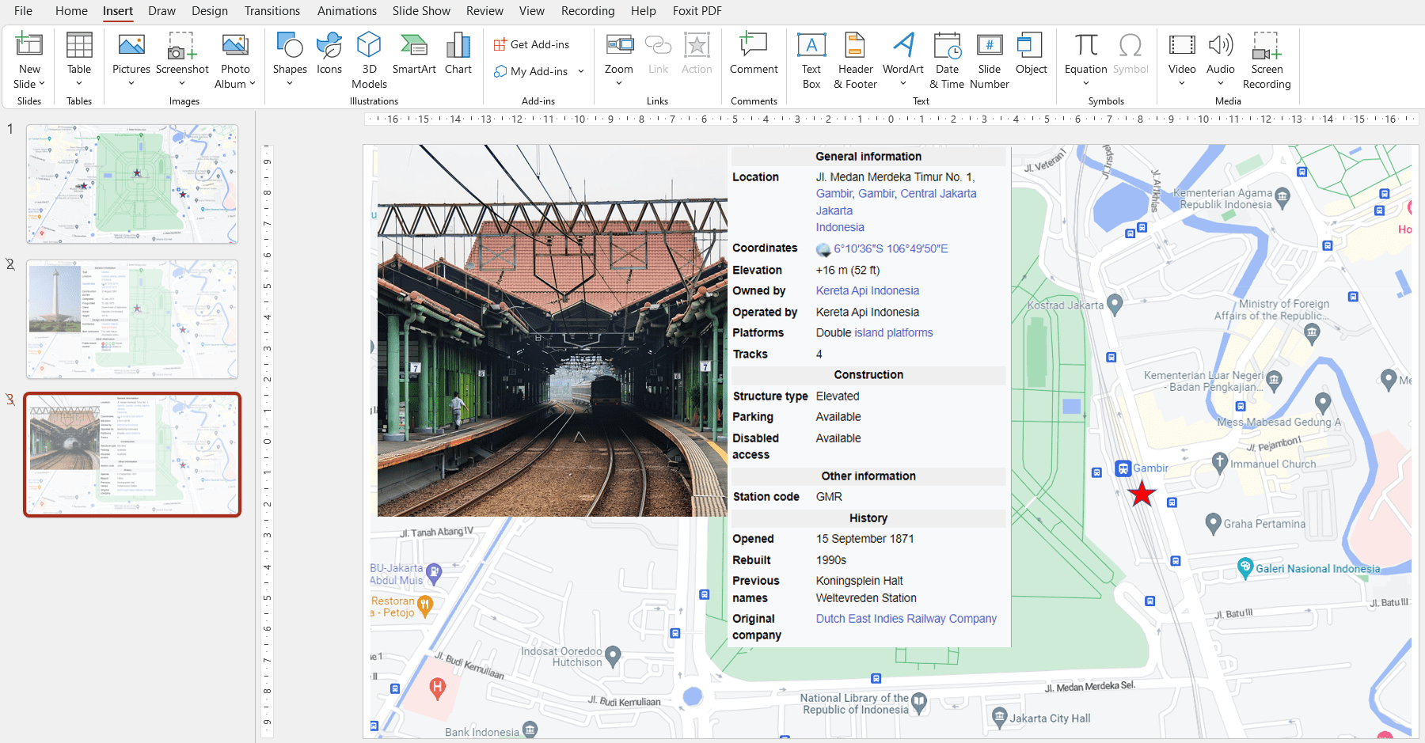
Task: Open the Review tab
Action: pos(484,11)
